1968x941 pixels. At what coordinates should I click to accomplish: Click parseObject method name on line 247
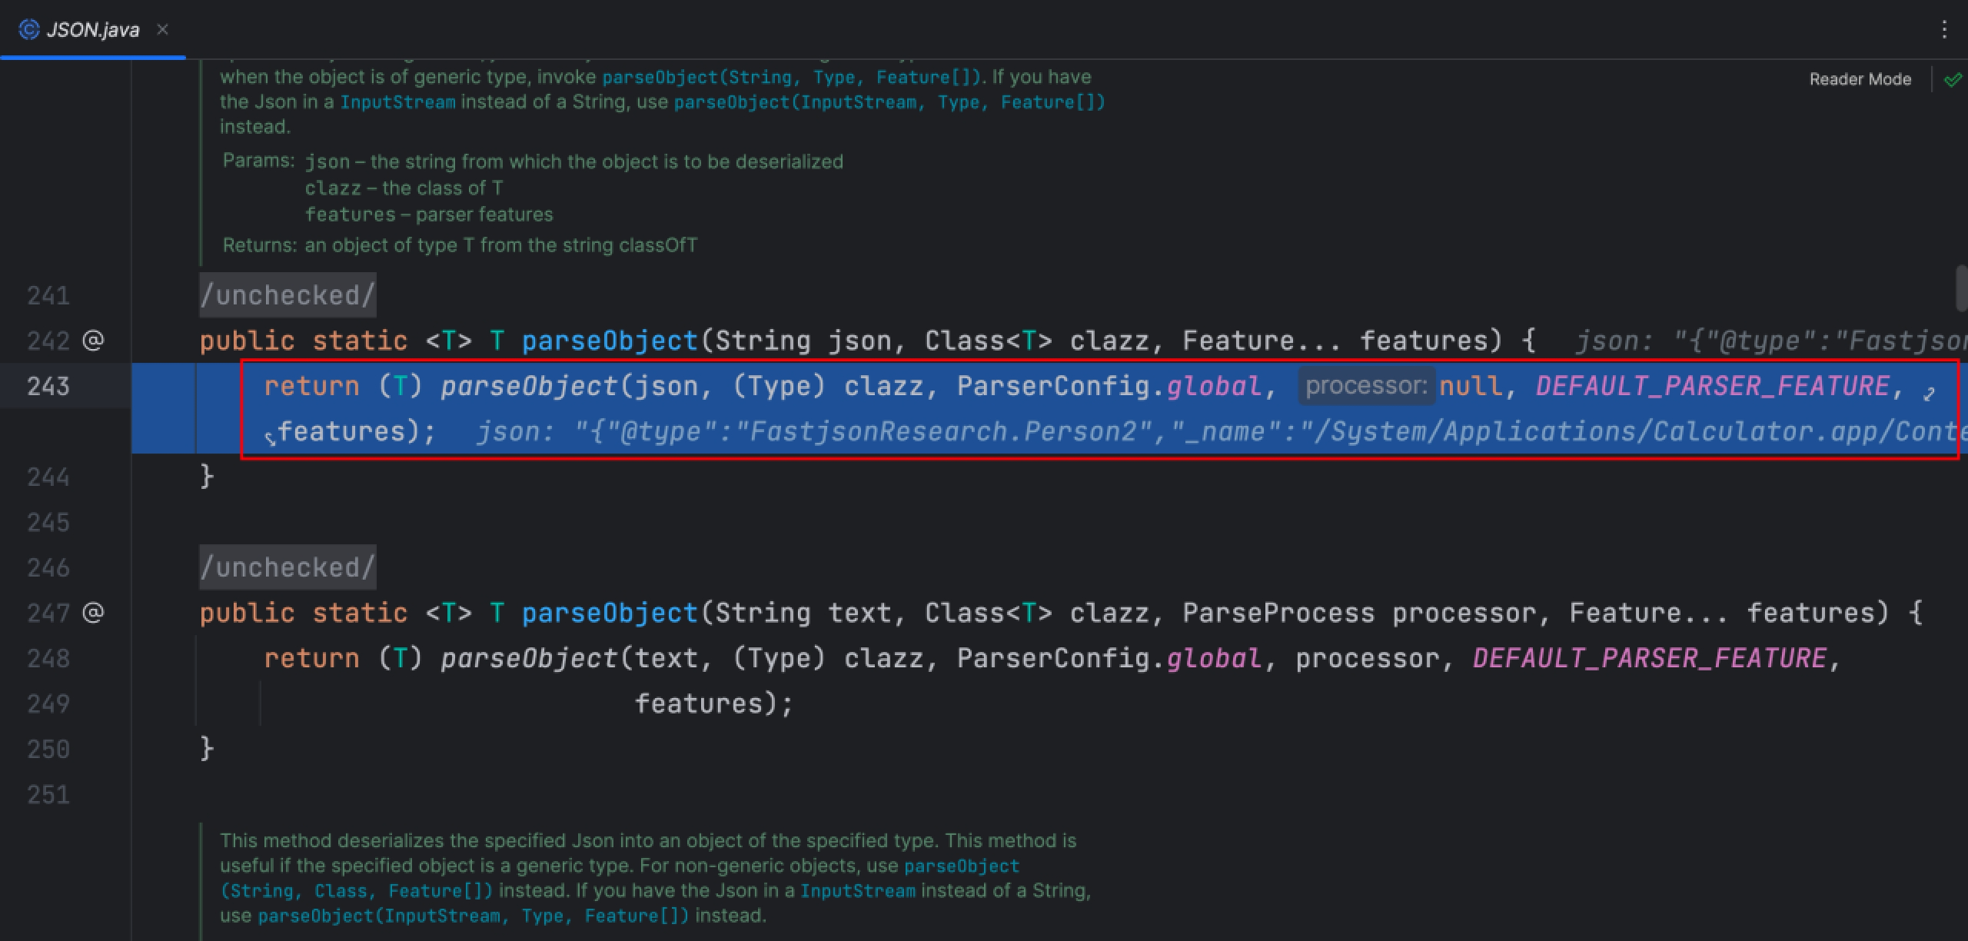(610, 613)
